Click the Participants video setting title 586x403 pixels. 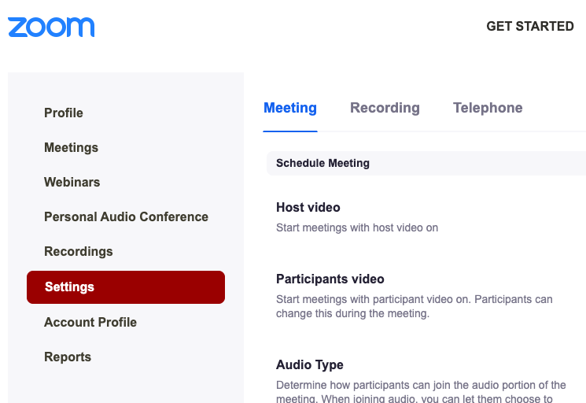[x=330, y=279]
